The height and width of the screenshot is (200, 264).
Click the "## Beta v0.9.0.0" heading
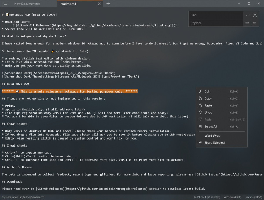(15, 84)
